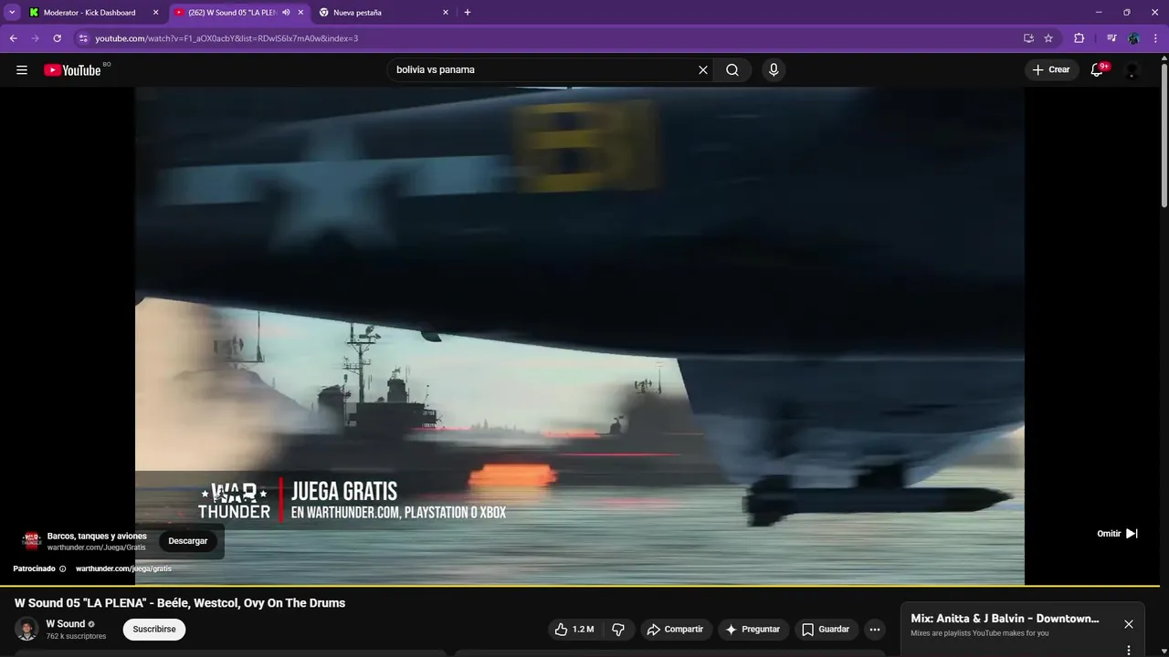Click the yellow ad progress bar

pos(579,585)
